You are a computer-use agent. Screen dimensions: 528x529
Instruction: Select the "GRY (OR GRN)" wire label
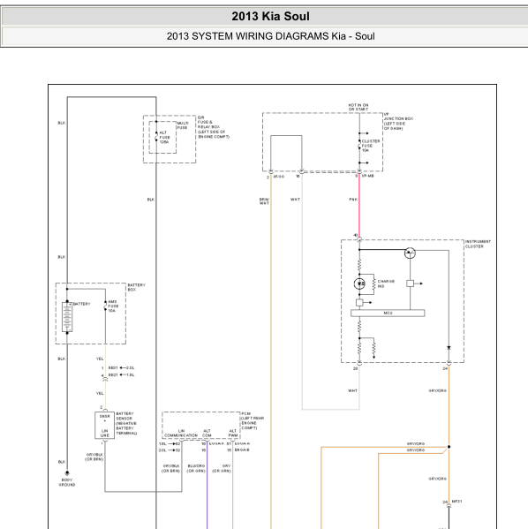(x=222, y=468)
